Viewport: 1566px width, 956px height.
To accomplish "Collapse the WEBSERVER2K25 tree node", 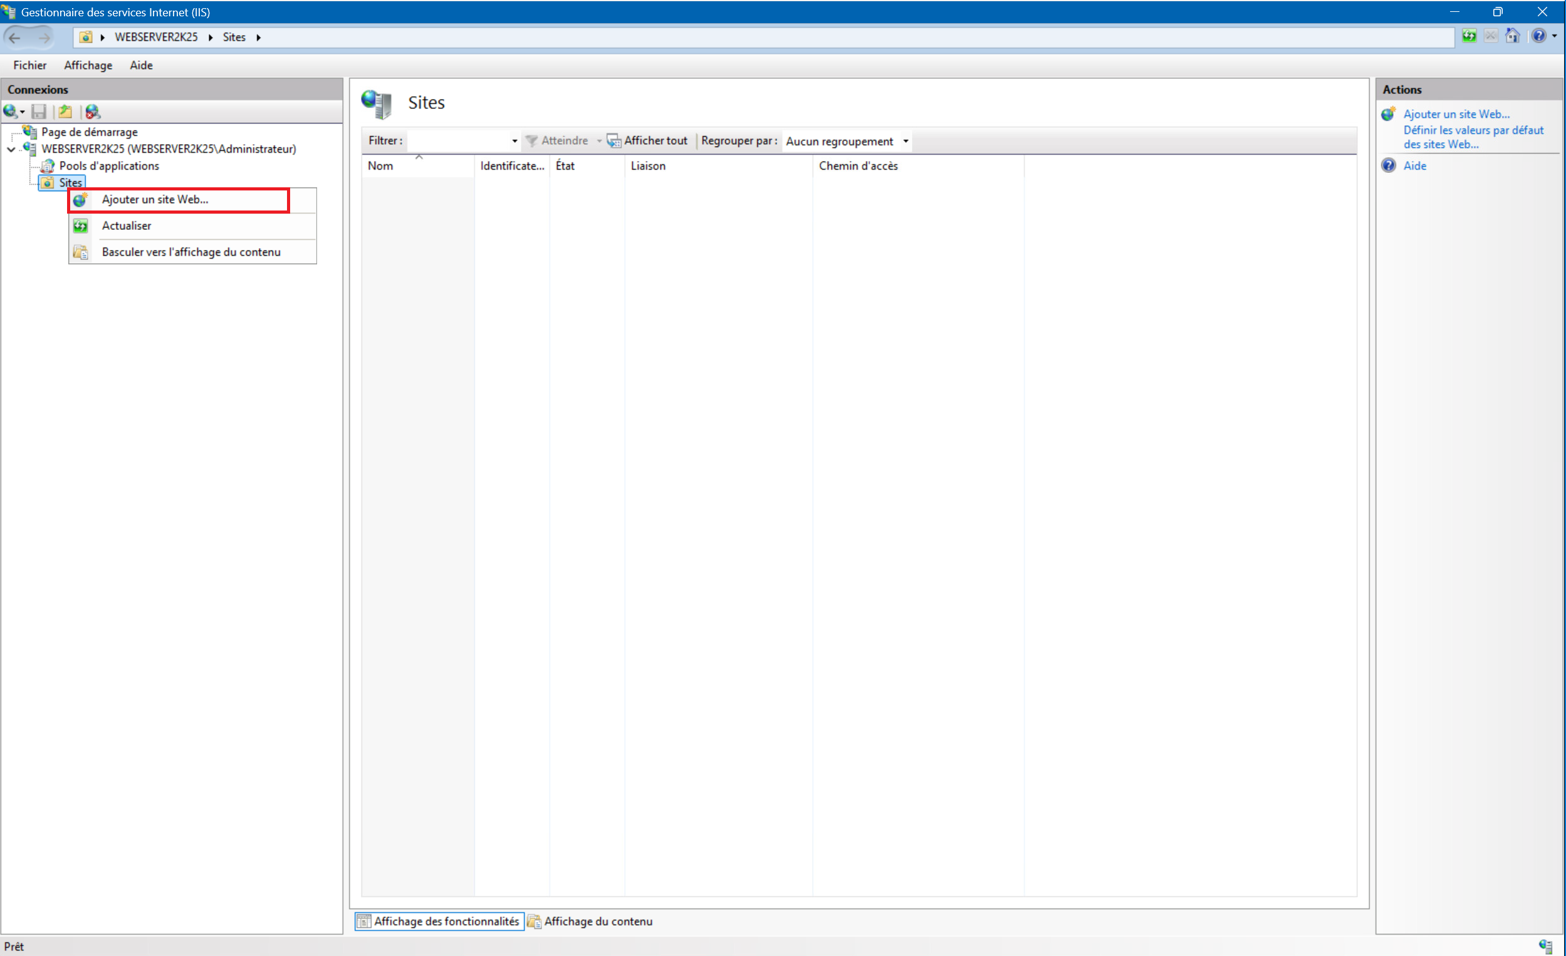I will pos(11,149).
